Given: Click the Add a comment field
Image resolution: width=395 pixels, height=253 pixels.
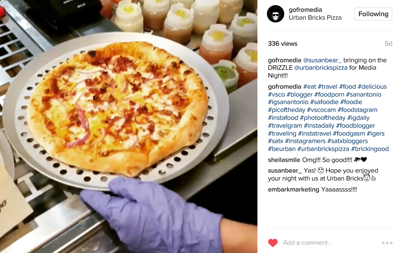Looking at the screenshot, I should (328, 243).
